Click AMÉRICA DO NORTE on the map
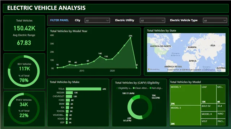Image resolution: width=231 pixels, height=129 pixels. 161,46
